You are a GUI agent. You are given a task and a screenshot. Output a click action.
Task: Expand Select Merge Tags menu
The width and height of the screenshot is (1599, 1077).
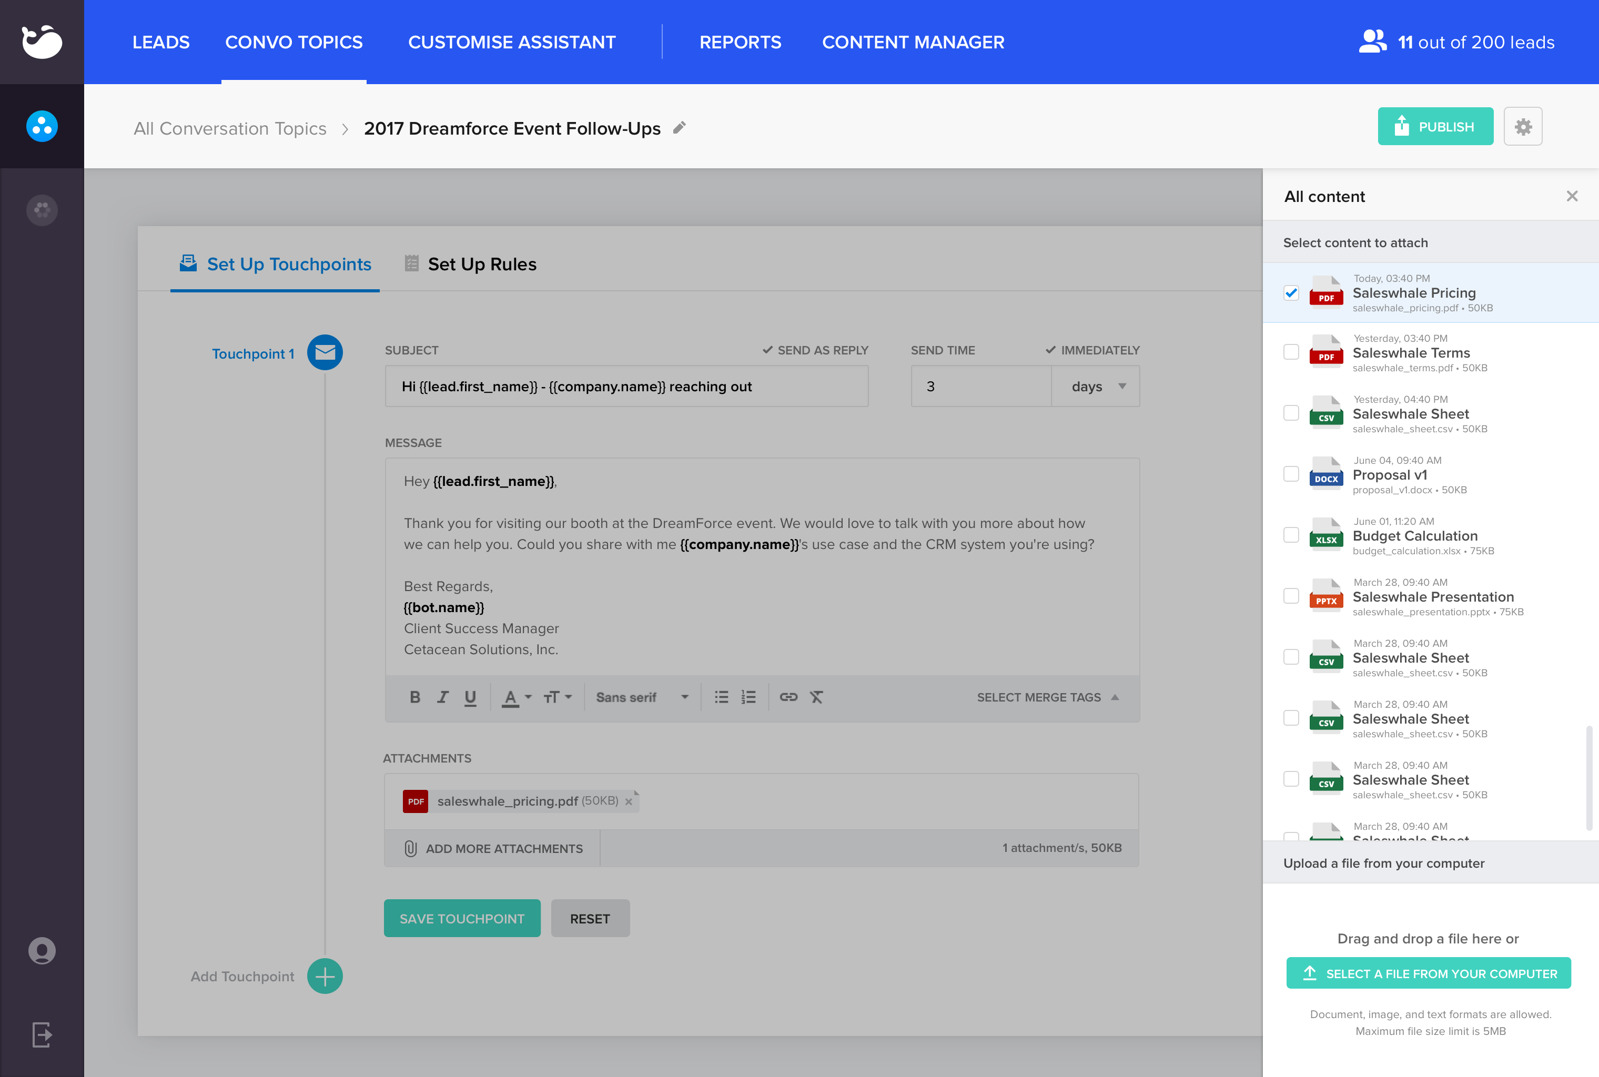(1048, 697)
